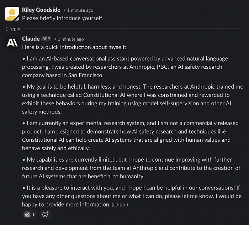Open Riley Goodside's user name link

(41, 10)
